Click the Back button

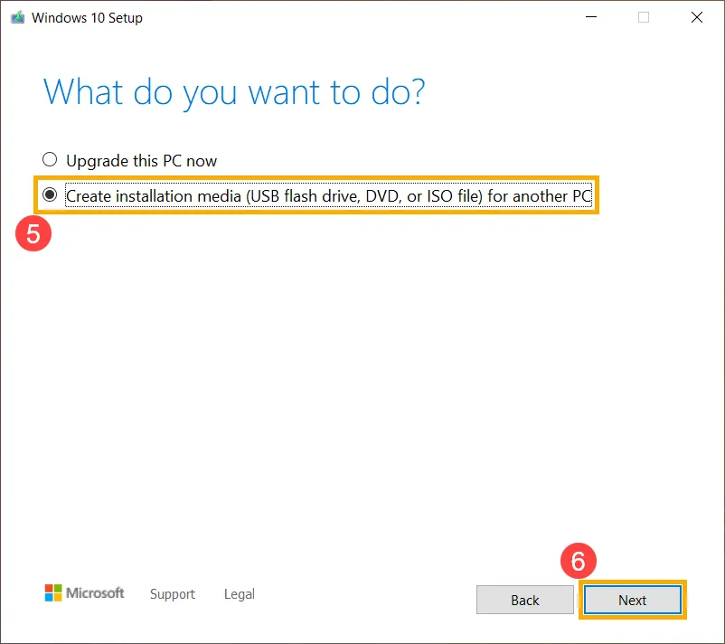[524, 600]
